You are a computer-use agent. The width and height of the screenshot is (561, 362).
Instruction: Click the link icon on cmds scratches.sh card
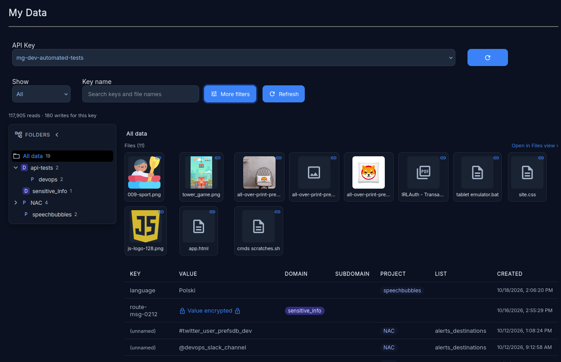277,212
